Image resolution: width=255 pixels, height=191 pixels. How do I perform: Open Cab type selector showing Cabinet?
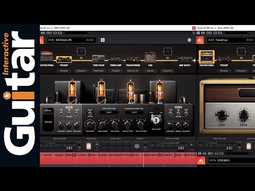point(150,71)
